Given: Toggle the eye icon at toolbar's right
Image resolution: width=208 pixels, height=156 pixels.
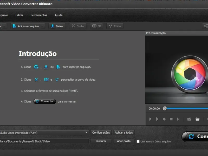Looking at the screenshot, I should [206, 26].
